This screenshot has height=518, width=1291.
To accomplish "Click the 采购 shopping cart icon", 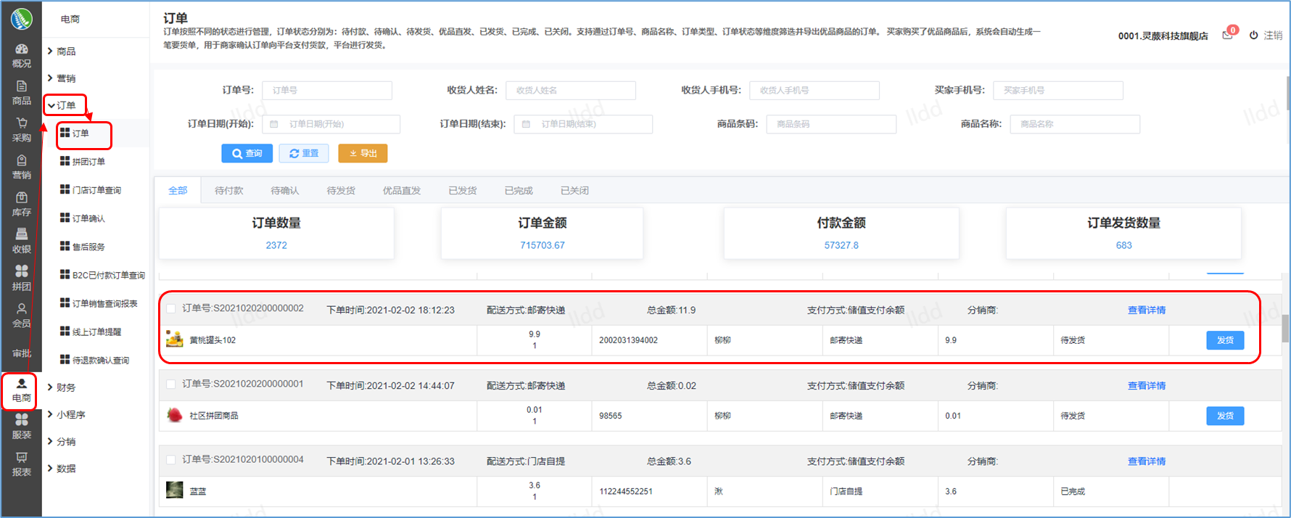I will (x=22, y=123).
